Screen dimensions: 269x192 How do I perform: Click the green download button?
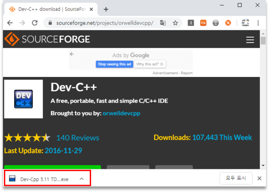point(52,167)
